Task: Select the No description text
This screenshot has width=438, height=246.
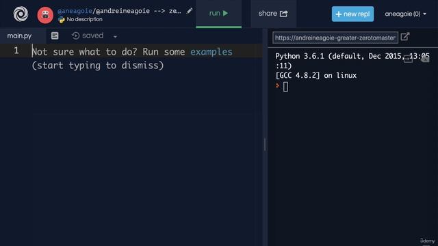Action: (84, 20)
